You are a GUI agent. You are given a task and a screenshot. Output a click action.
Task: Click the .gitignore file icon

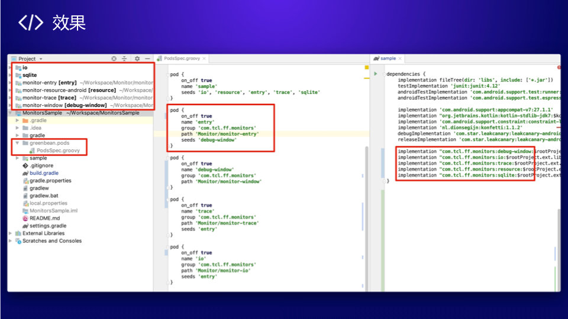click(25, 165)
